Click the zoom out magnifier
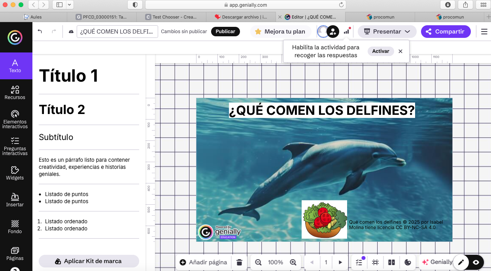 [258, 262]
